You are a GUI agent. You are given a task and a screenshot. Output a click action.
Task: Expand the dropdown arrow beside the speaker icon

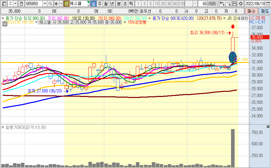[x=61, y=4]
